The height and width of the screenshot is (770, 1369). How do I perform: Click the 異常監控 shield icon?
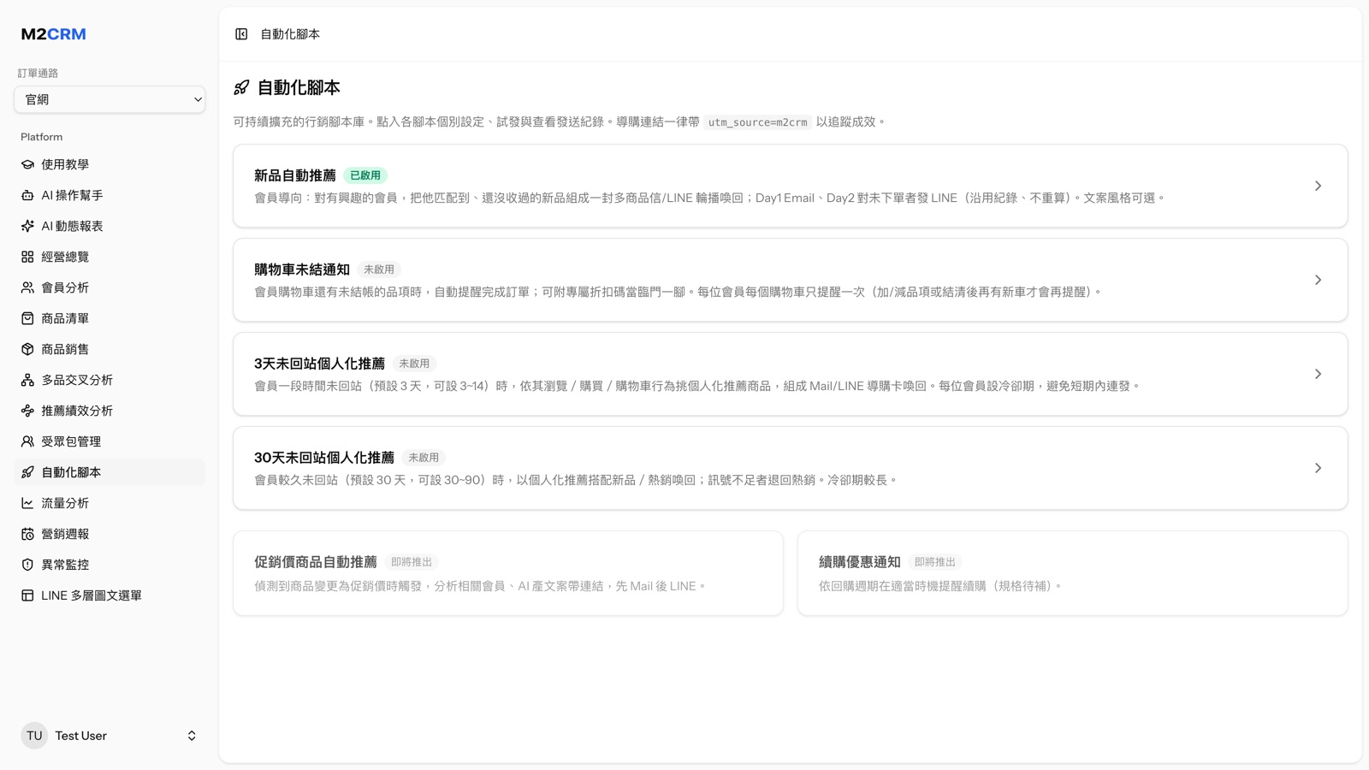[27, 565]
